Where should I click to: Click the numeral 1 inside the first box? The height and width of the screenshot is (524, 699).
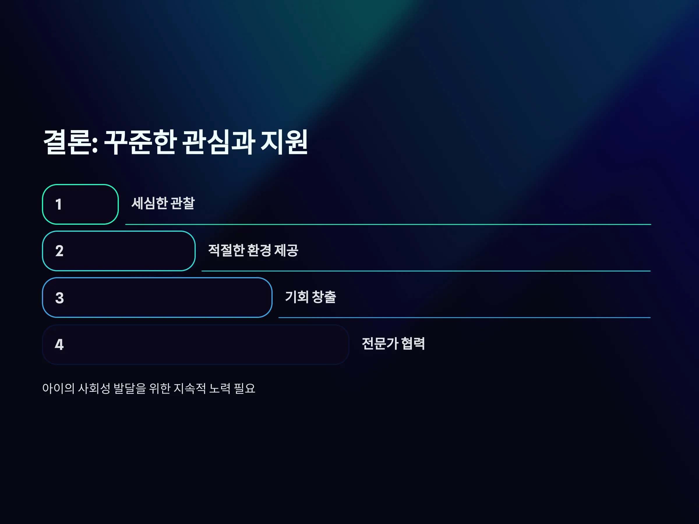coord(59,204)
